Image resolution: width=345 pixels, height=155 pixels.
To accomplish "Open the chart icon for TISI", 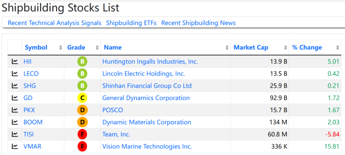I will tap(15, 135).
